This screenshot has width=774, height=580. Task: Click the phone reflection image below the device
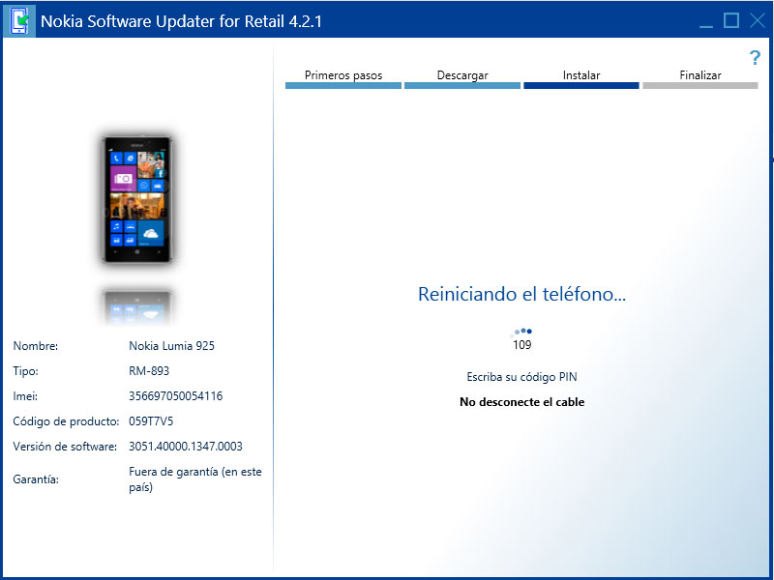coord(137,305)
